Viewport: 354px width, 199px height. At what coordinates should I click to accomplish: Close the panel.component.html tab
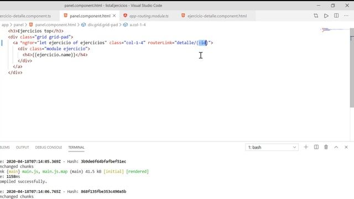pyautogui.click(x=114, y=16)
